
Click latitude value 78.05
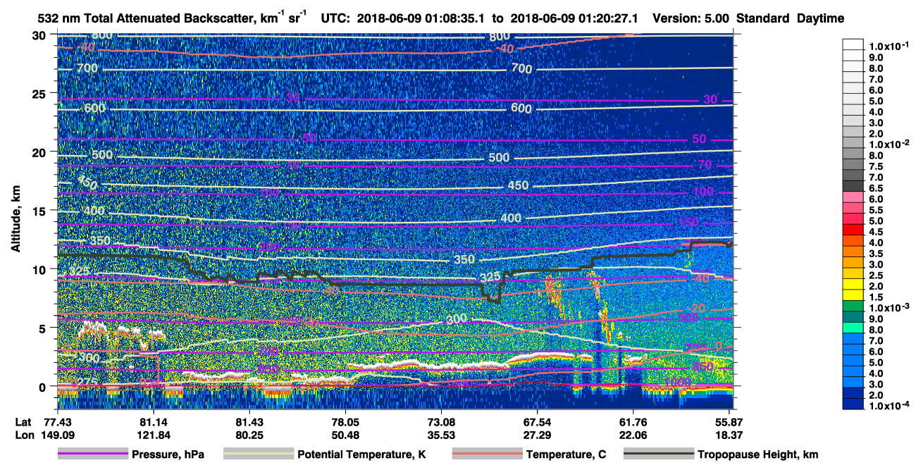point(345,421)
